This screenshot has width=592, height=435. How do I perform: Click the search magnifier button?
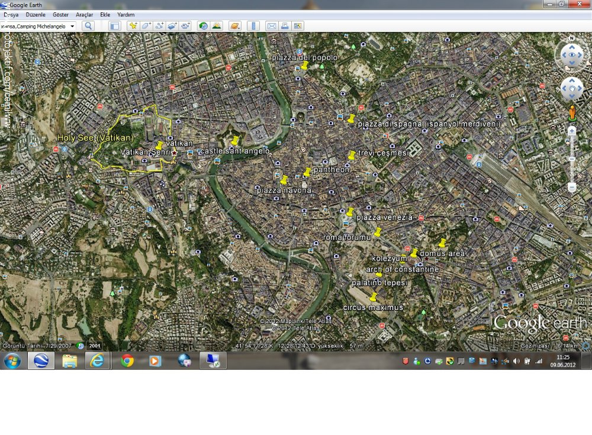88,25
